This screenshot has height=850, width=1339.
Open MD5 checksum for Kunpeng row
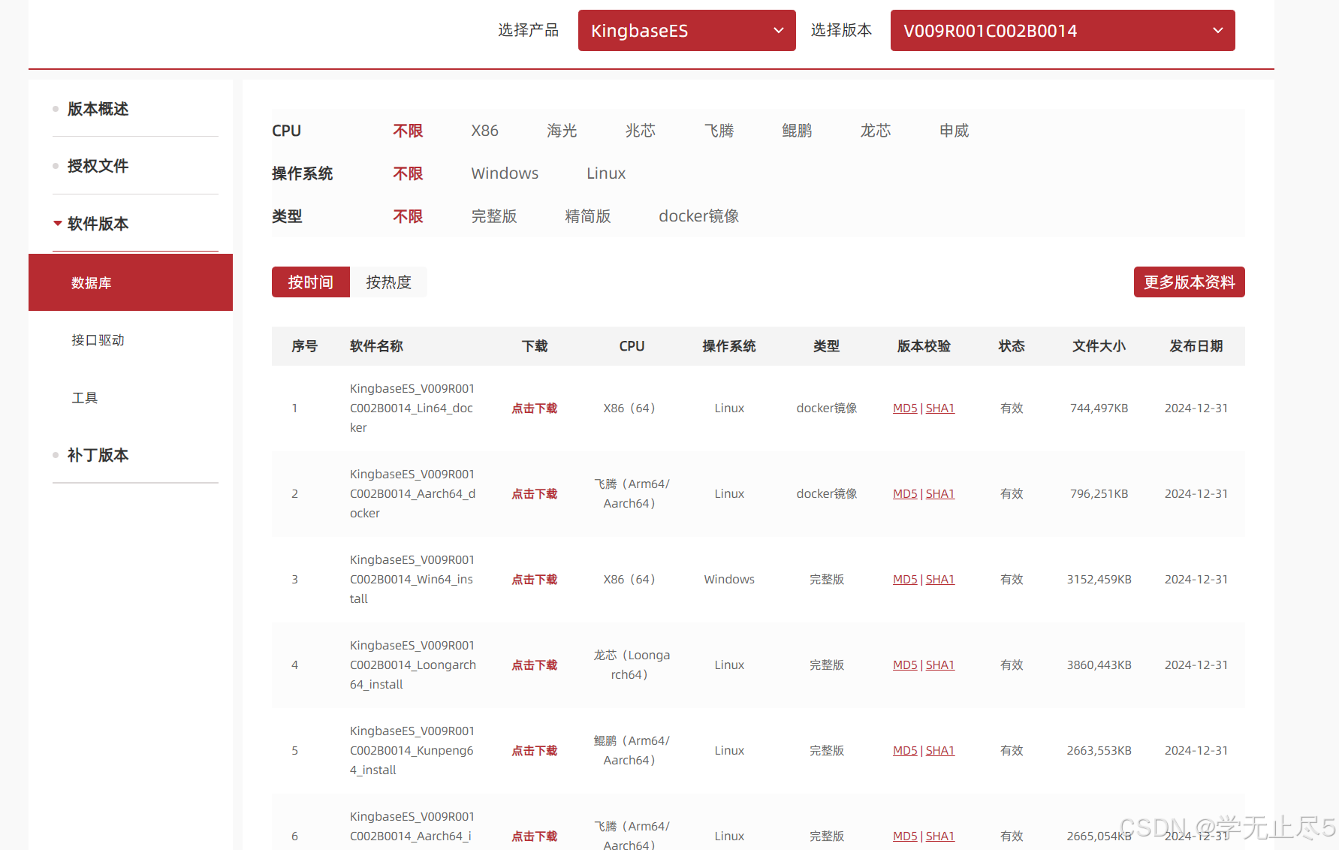pyautogui.click(x=905, y=751)
